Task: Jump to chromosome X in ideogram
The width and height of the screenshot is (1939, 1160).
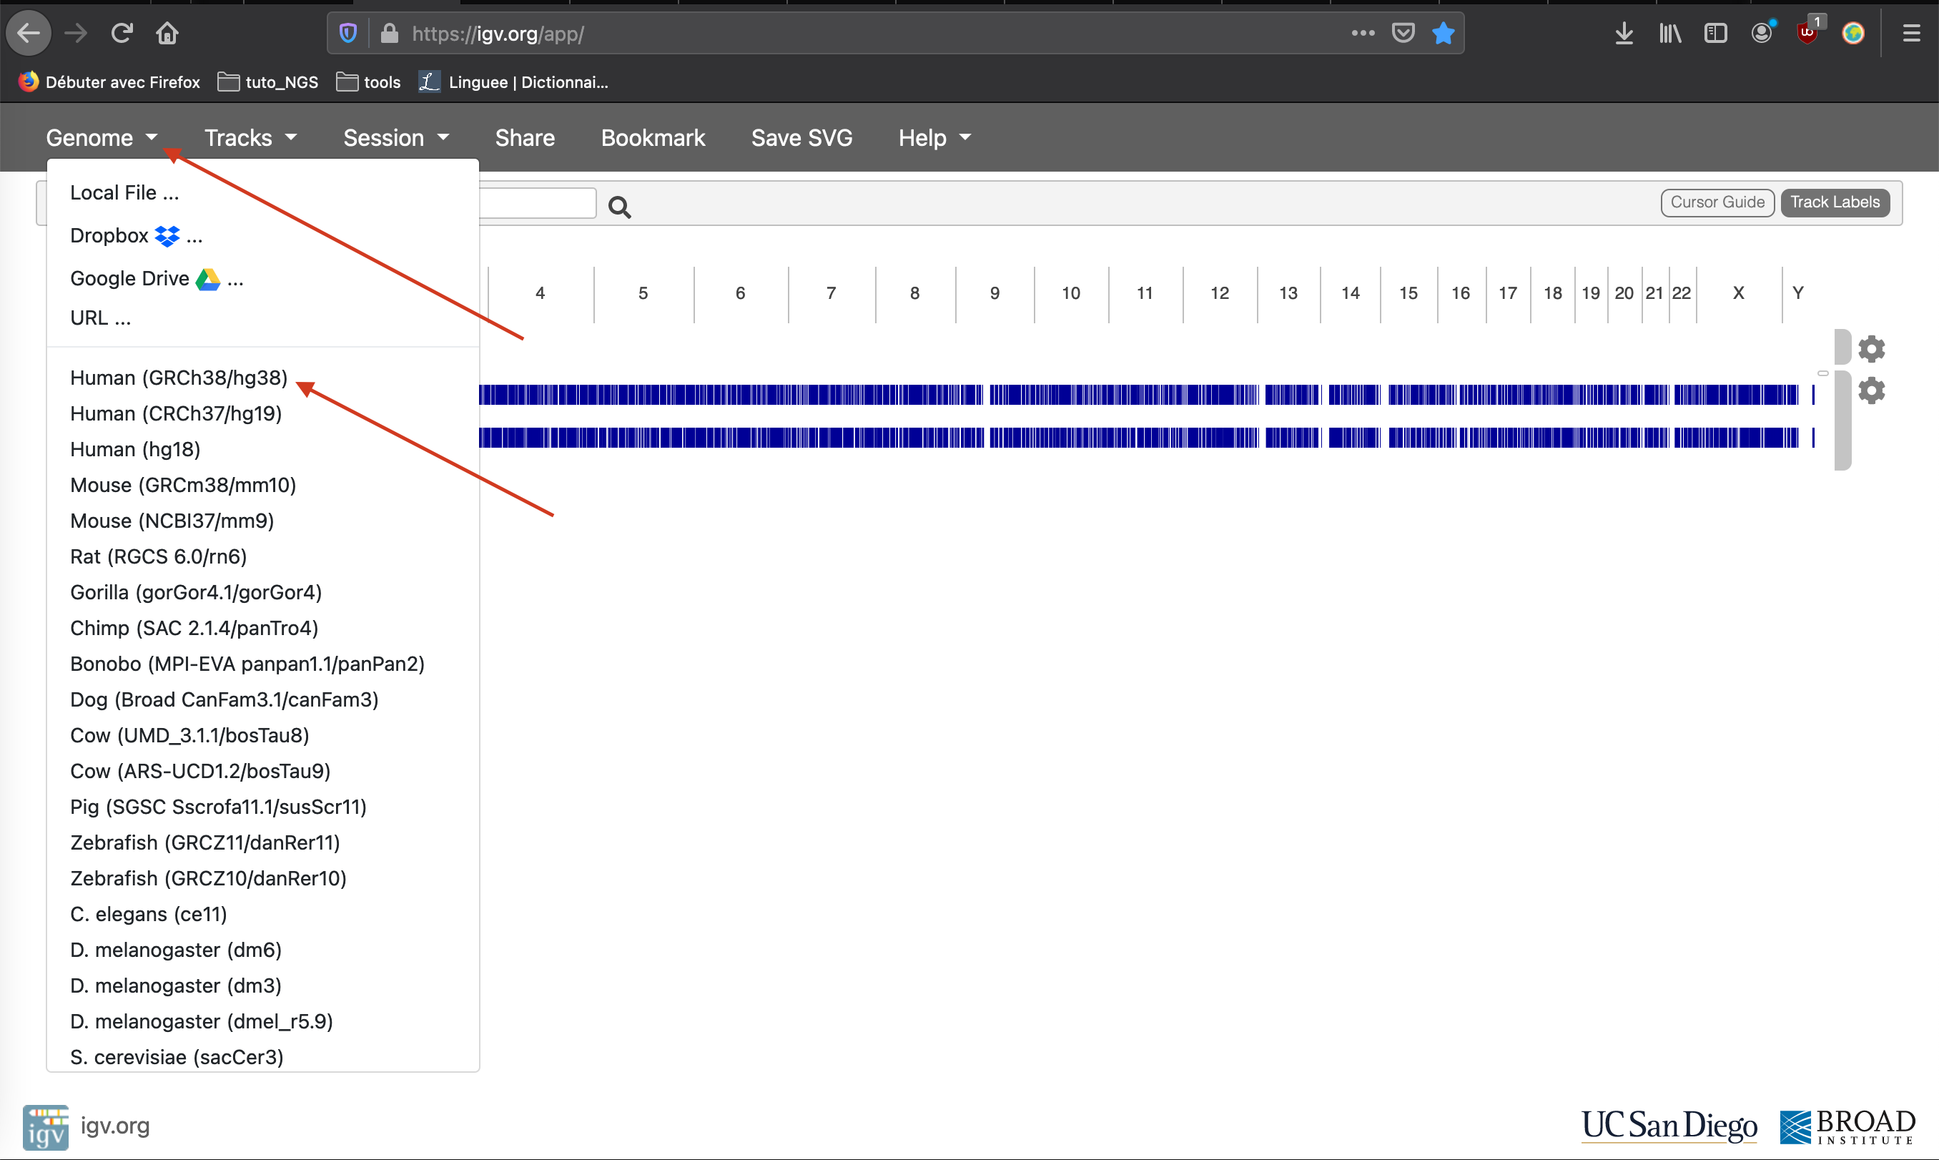Action: click(x=1737, y=294)
